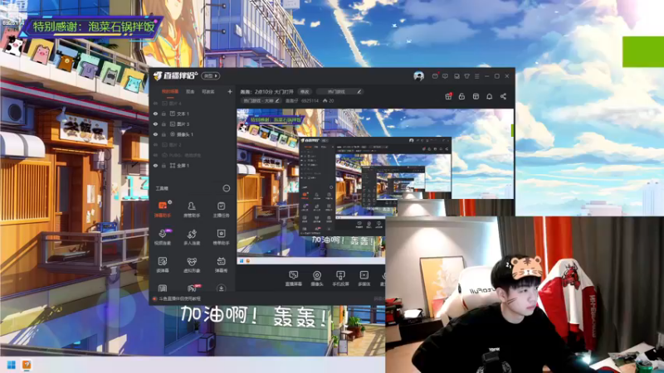Show the 图片 4 layer
Viewport: 664px width, 373px height.
(x=155, y=103)
